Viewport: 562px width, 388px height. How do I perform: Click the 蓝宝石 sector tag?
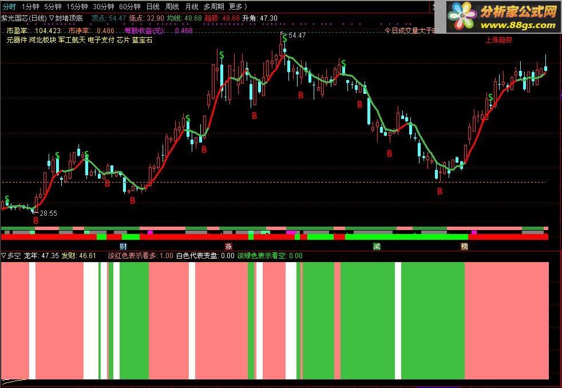tap(142, 39)
